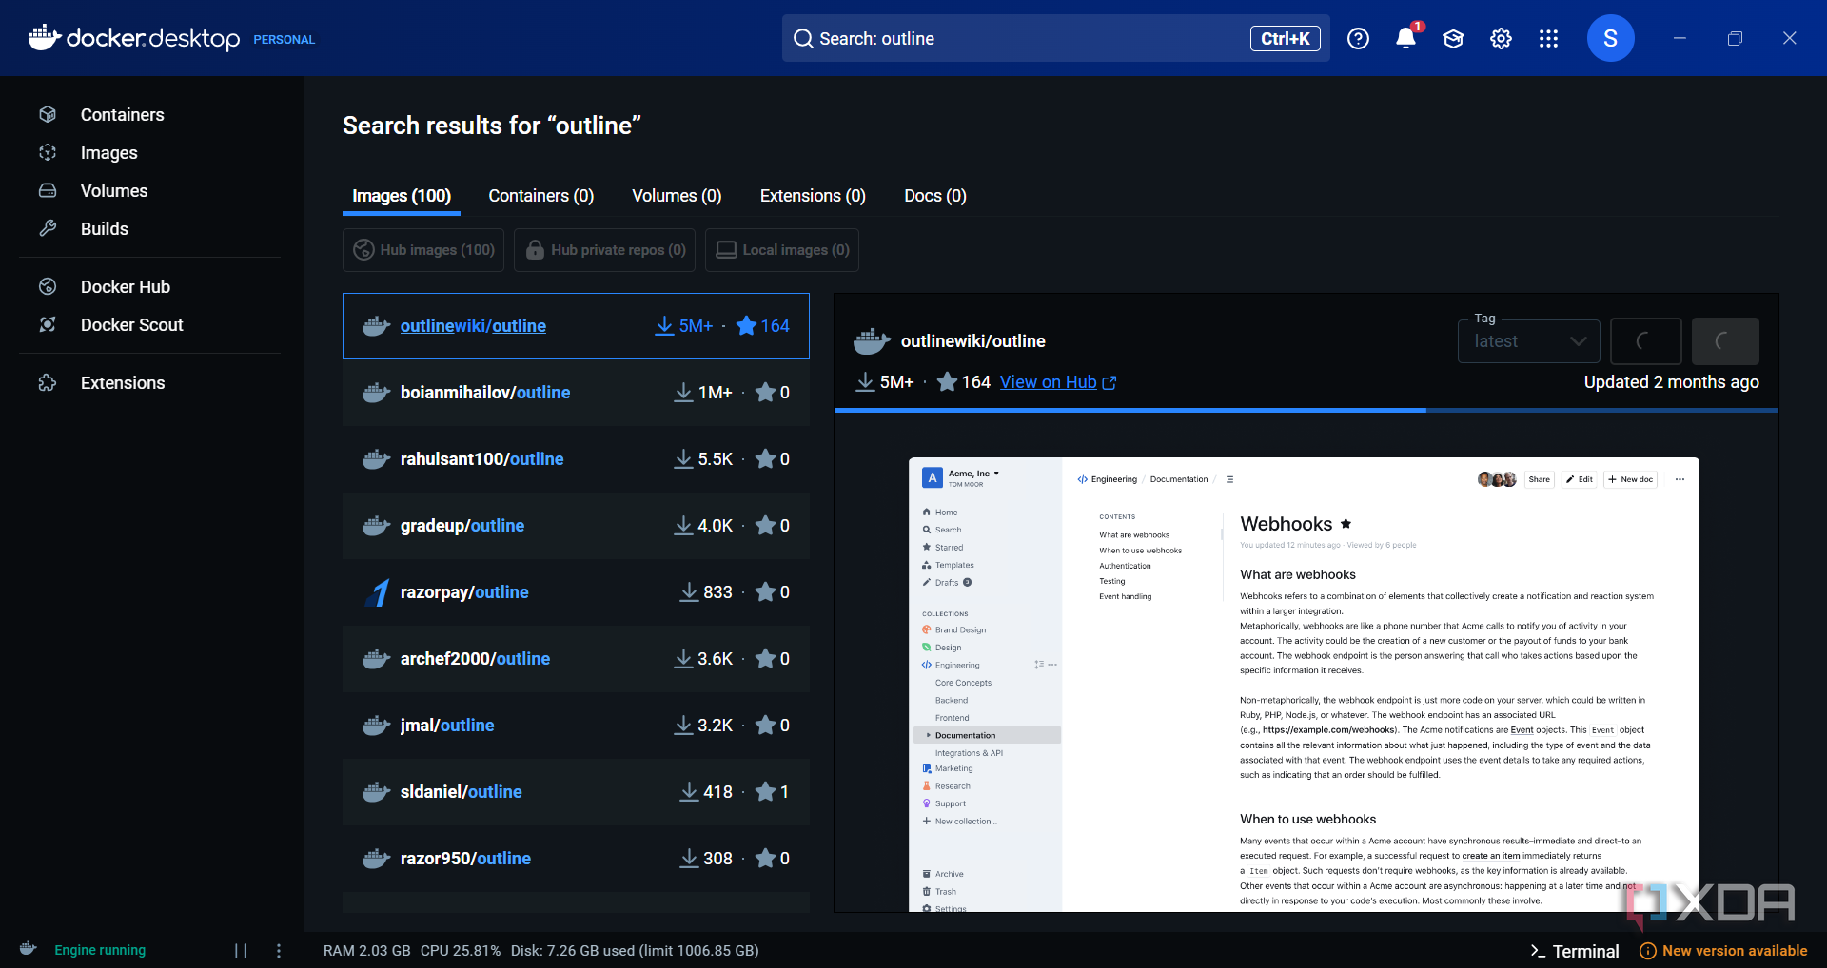Click the user avatar S
The image size is (1827, 968).
click(x=1610, y=38)
